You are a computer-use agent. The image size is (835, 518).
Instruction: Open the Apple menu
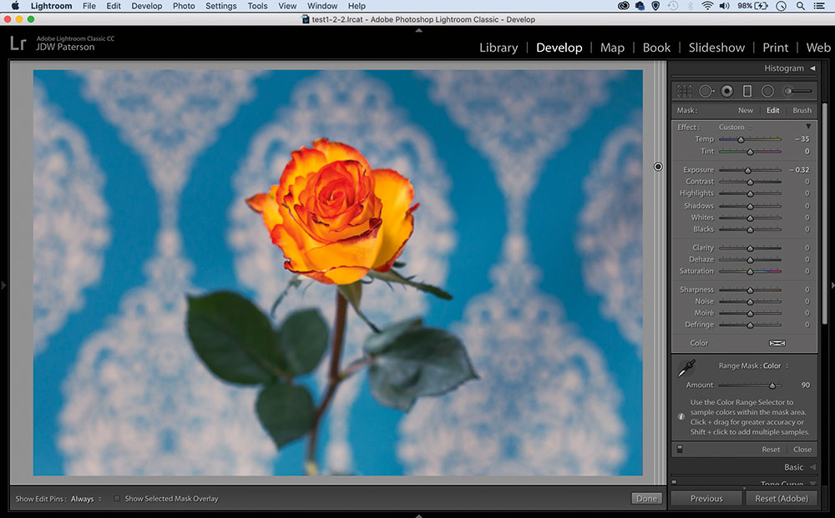tap(15, 6)
